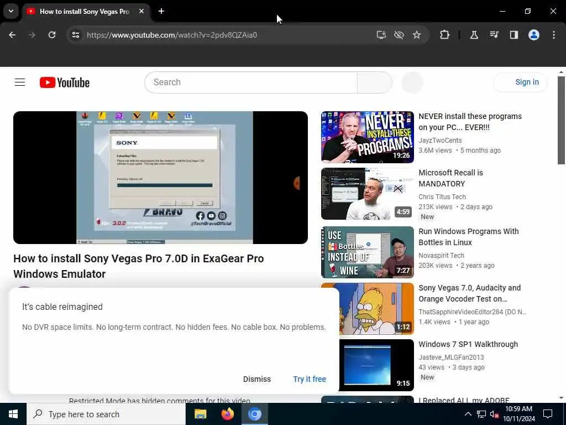Open Microsoft Recall is MANDATORY title
Image resolution: width=566 pixels, height=425 pixels.
pyautogui.click(x=451, y=178)
